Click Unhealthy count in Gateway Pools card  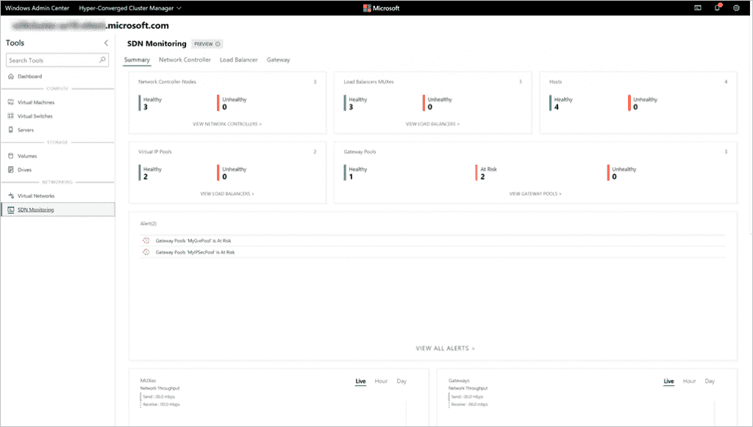pos(614,177)
